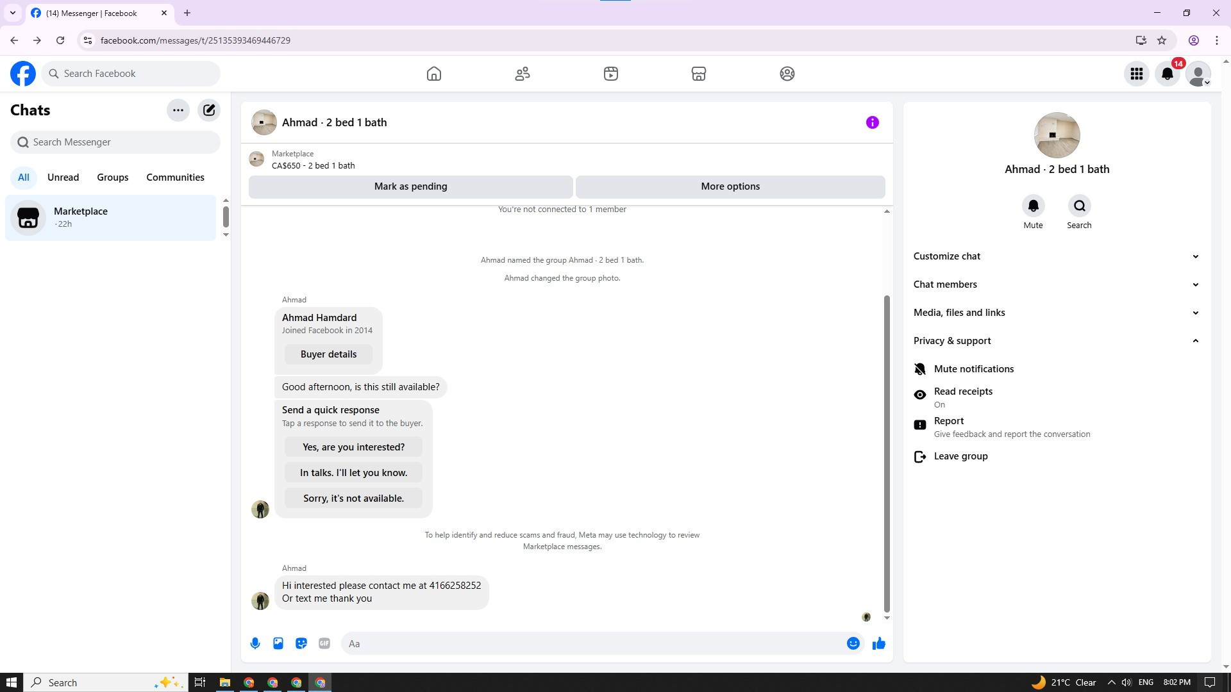Open the GIF picker icon
Image resolution: width=1231 pixels, height=692 pixels.
click(x=324, y=643)
